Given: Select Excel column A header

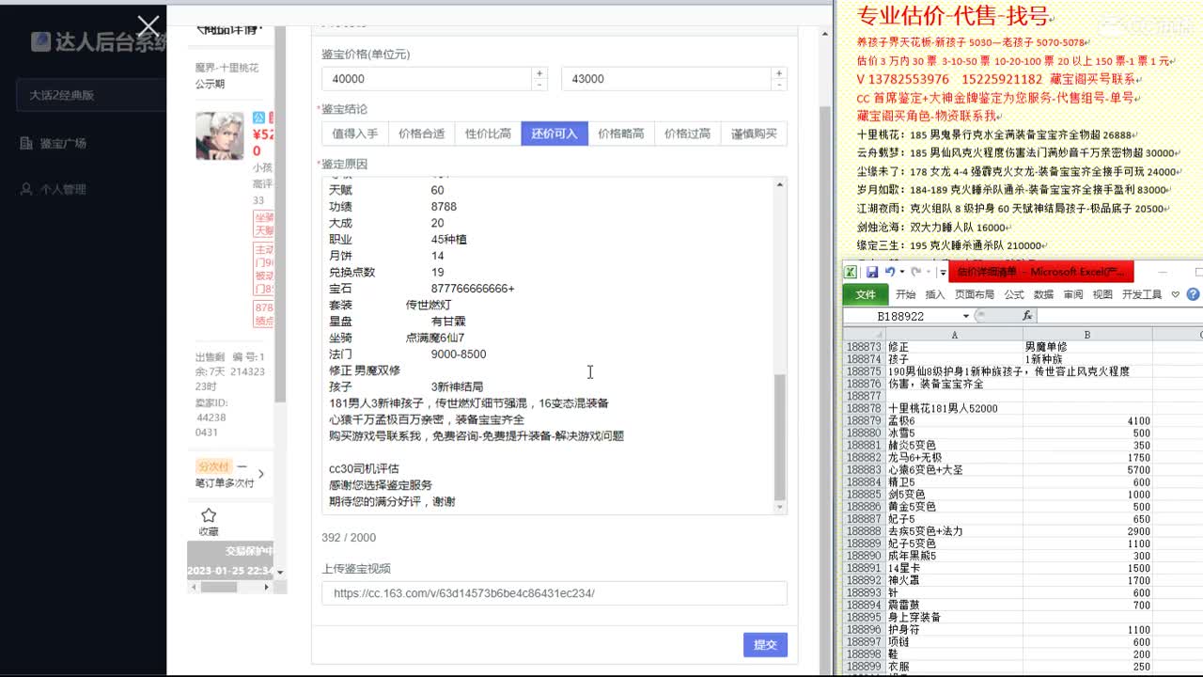Looking at the screenshot, I should coord(954,335).
